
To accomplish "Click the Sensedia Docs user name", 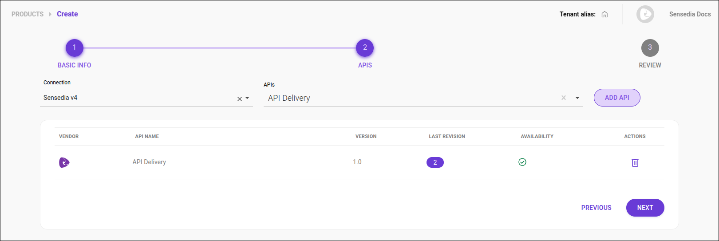I will tap(690, 14).
